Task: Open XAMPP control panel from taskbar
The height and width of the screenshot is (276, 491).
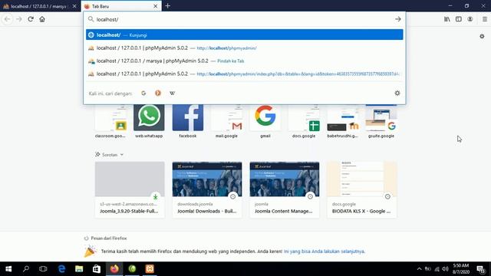Action: click(x=150, y=269)
